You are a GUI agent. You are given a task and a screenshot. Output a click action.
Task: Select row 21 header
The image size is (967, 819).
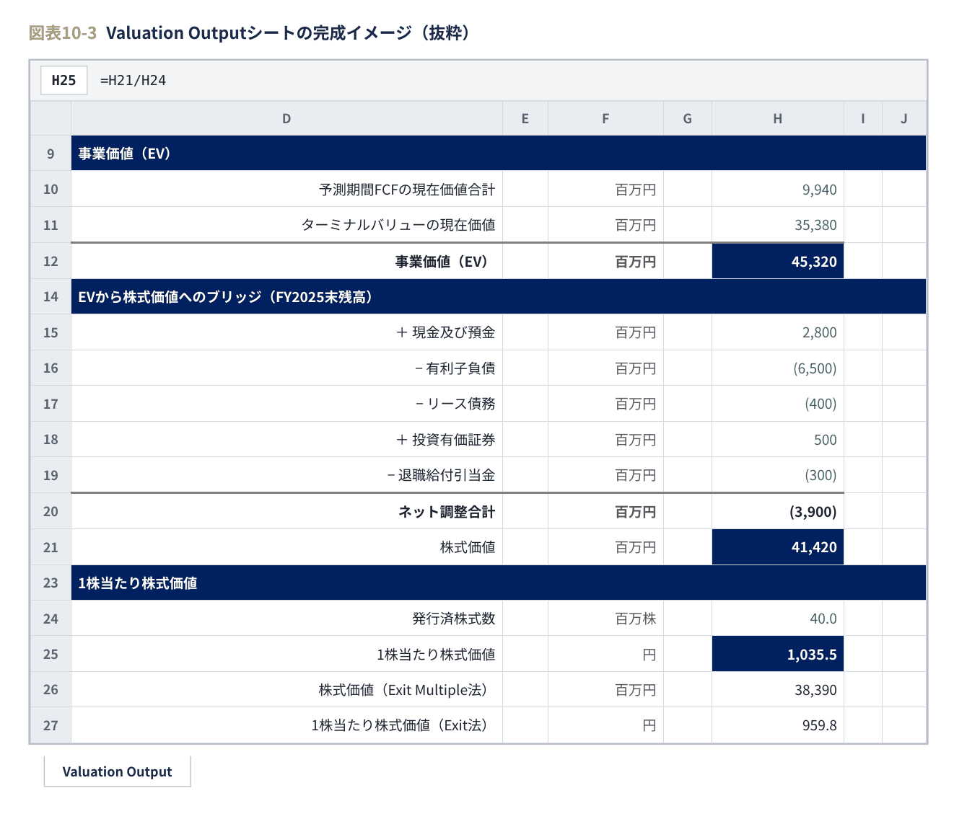[x=51, y=547]
